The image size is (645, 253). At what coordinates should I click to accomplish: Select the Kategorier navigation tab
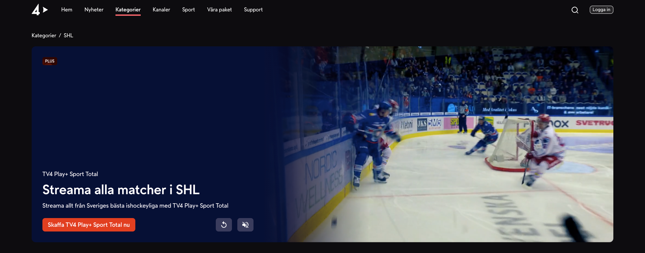pyautogui.click(x=128, y=10)
